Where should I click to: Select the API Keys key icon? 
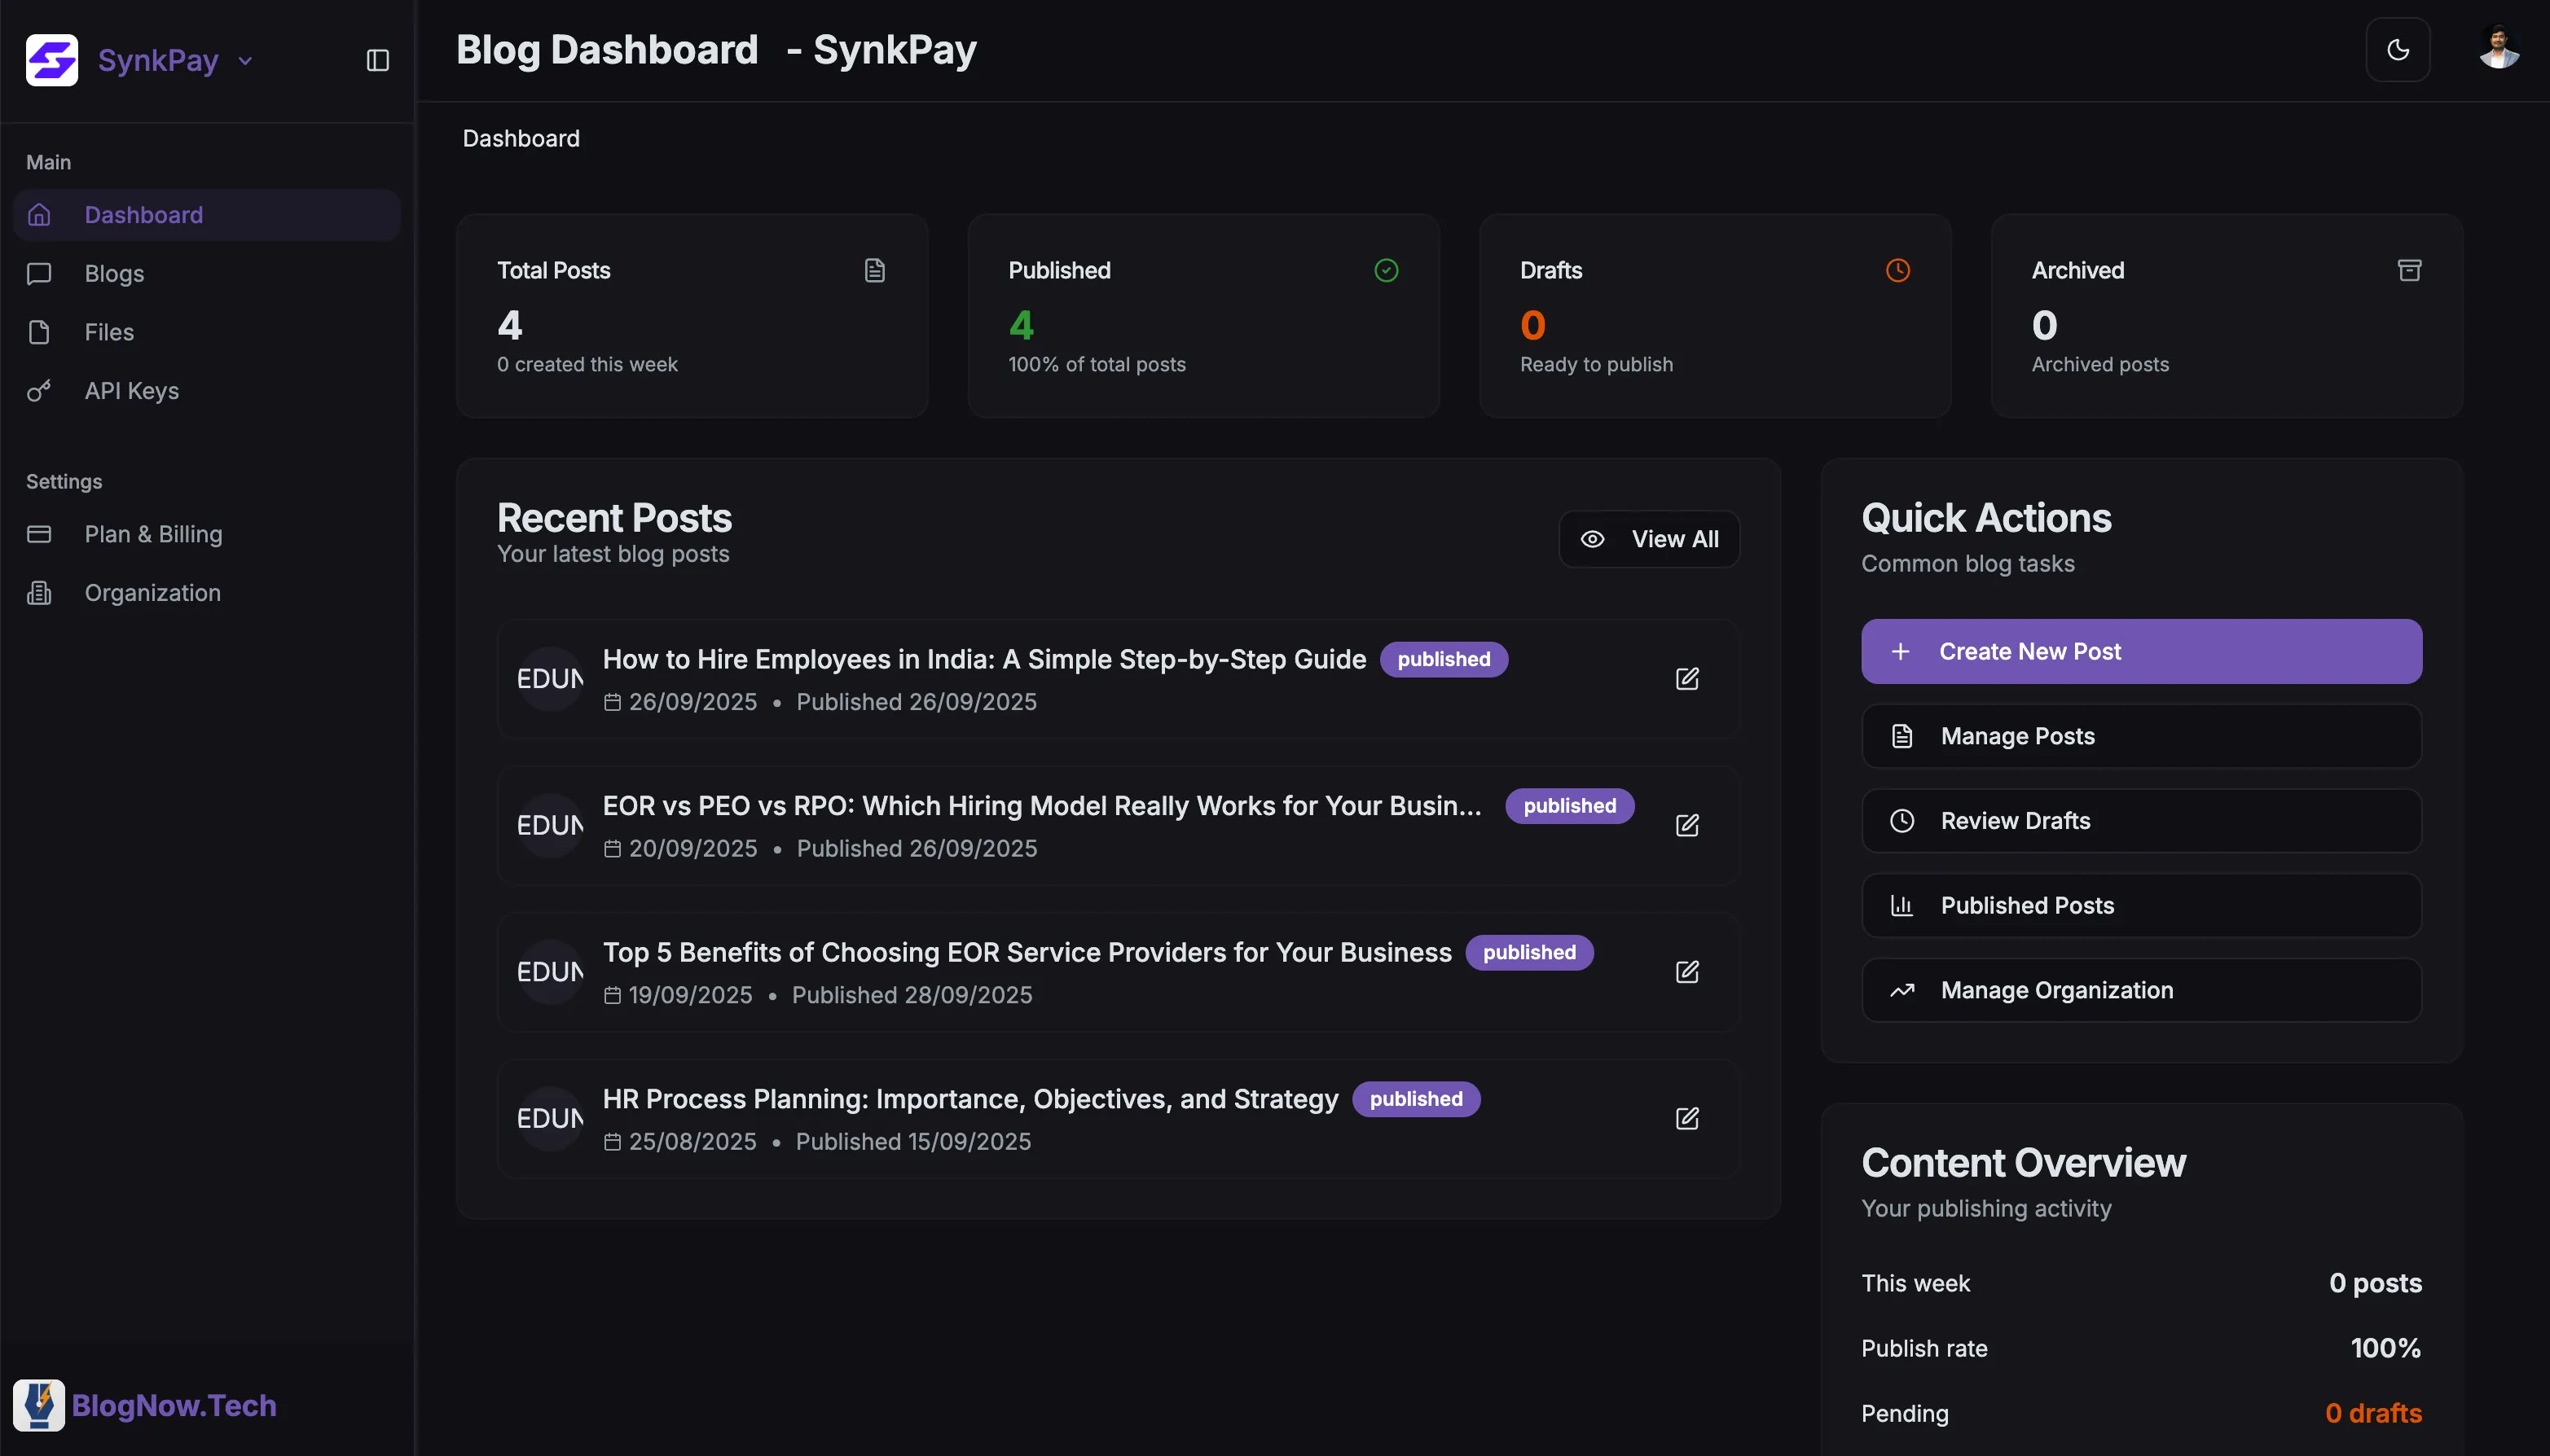coord(39,391)
